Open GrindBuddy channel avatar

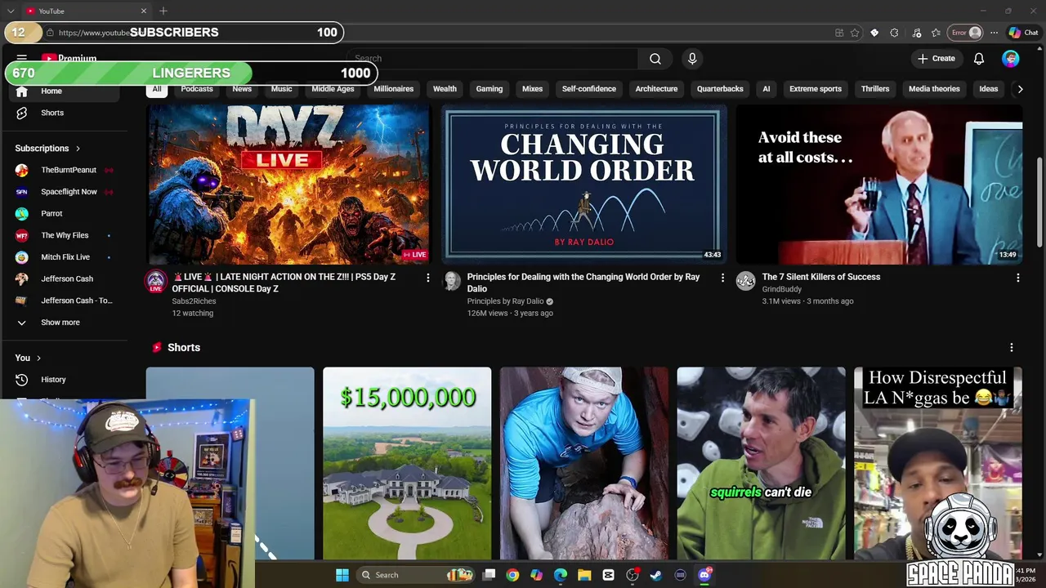745,281
